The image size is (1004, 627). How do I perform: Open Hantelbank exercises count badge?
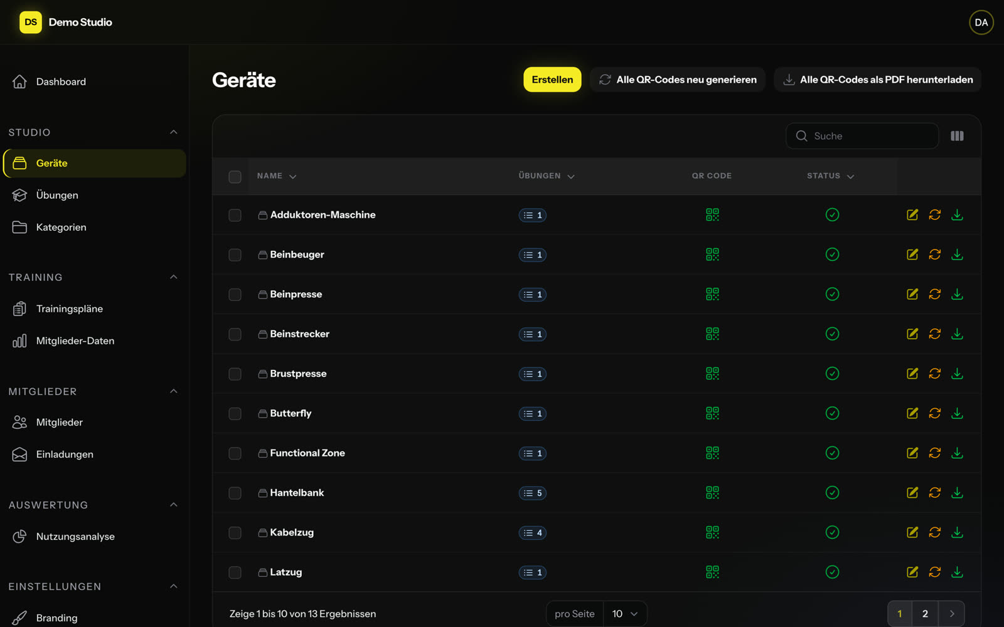pyautogui.click(x=533, y=493)
